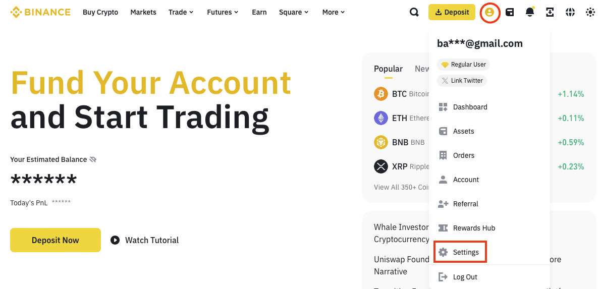
Task: Click the BTC Bitcoin row
Action: tap(401, 94)
